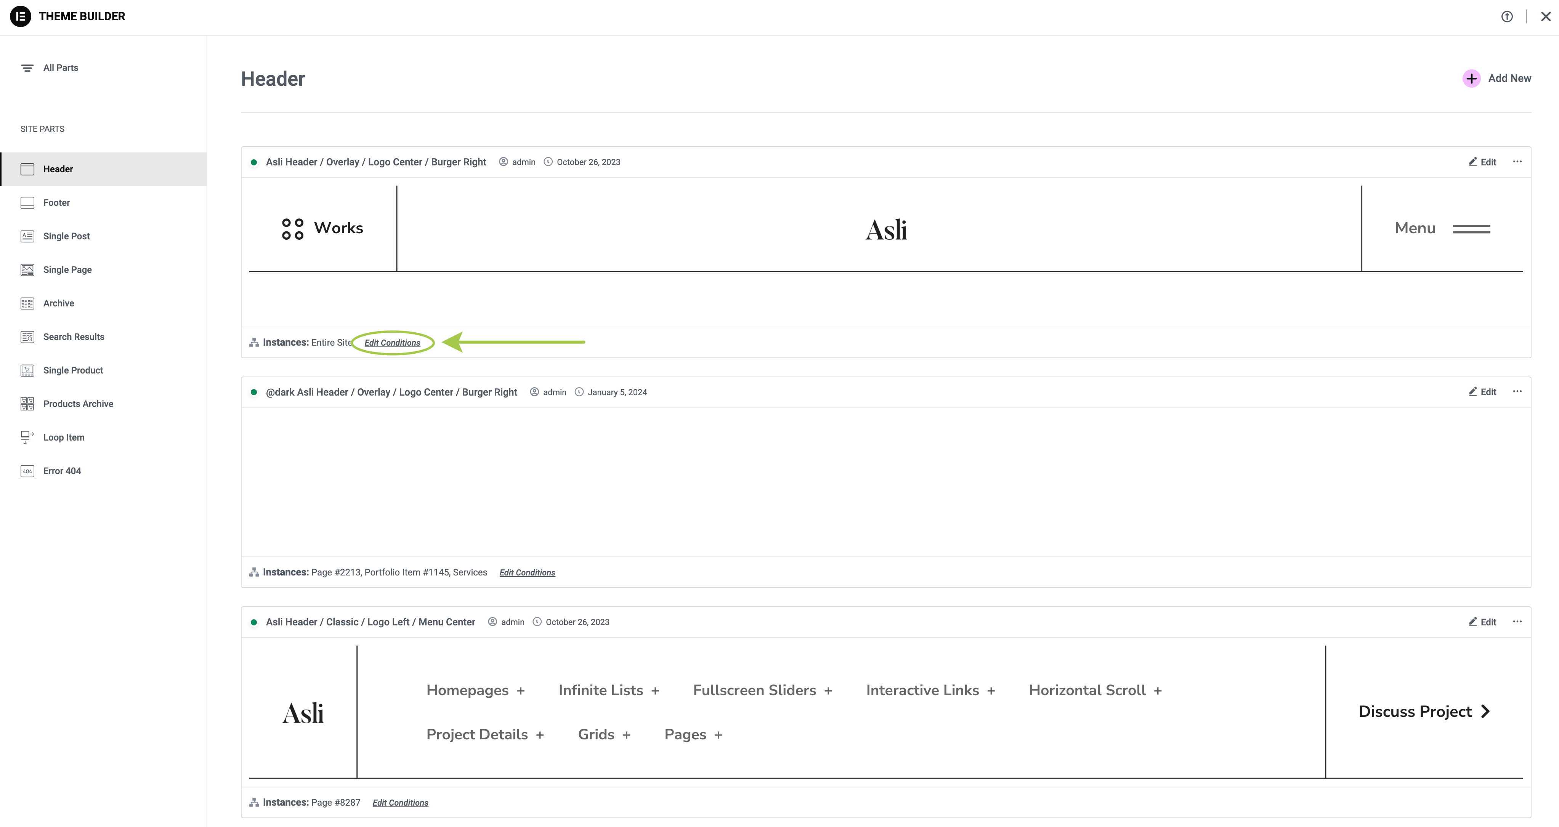Select Products Archive in sidebar

point(78,404)
